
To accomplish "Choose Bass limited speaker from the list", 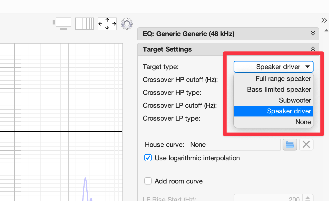I will point(279,89).
